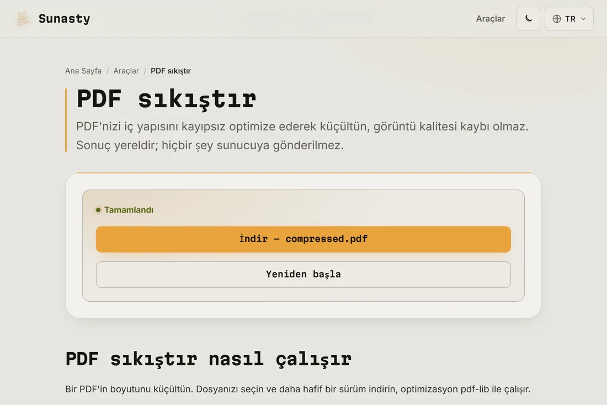Viewport: 607px width, 405px height.
Task: Click the Yeniden başla button
Action: point(303,275)
